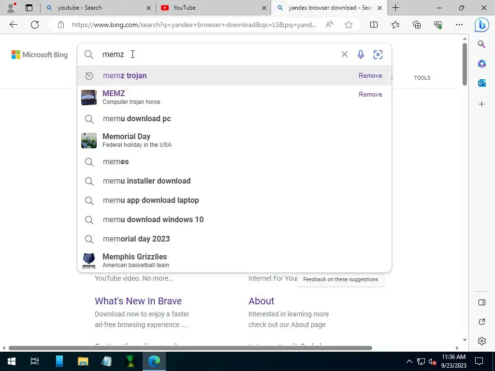Click the Memphis Grizzlies logo thumbnail
The width and height of the screenshot is (495, 371).
pyautogui.click(x=89, y=261)
